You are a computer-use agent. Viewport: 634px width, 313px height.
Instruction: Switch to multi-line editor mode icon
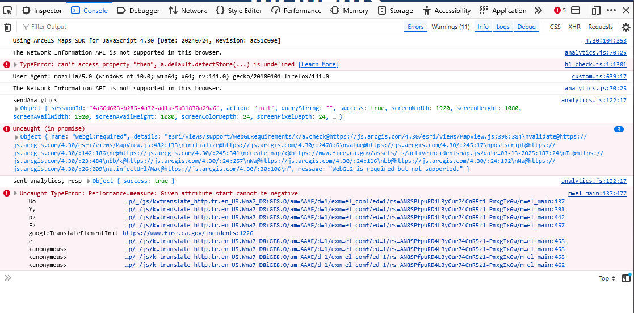coord(625,278)
